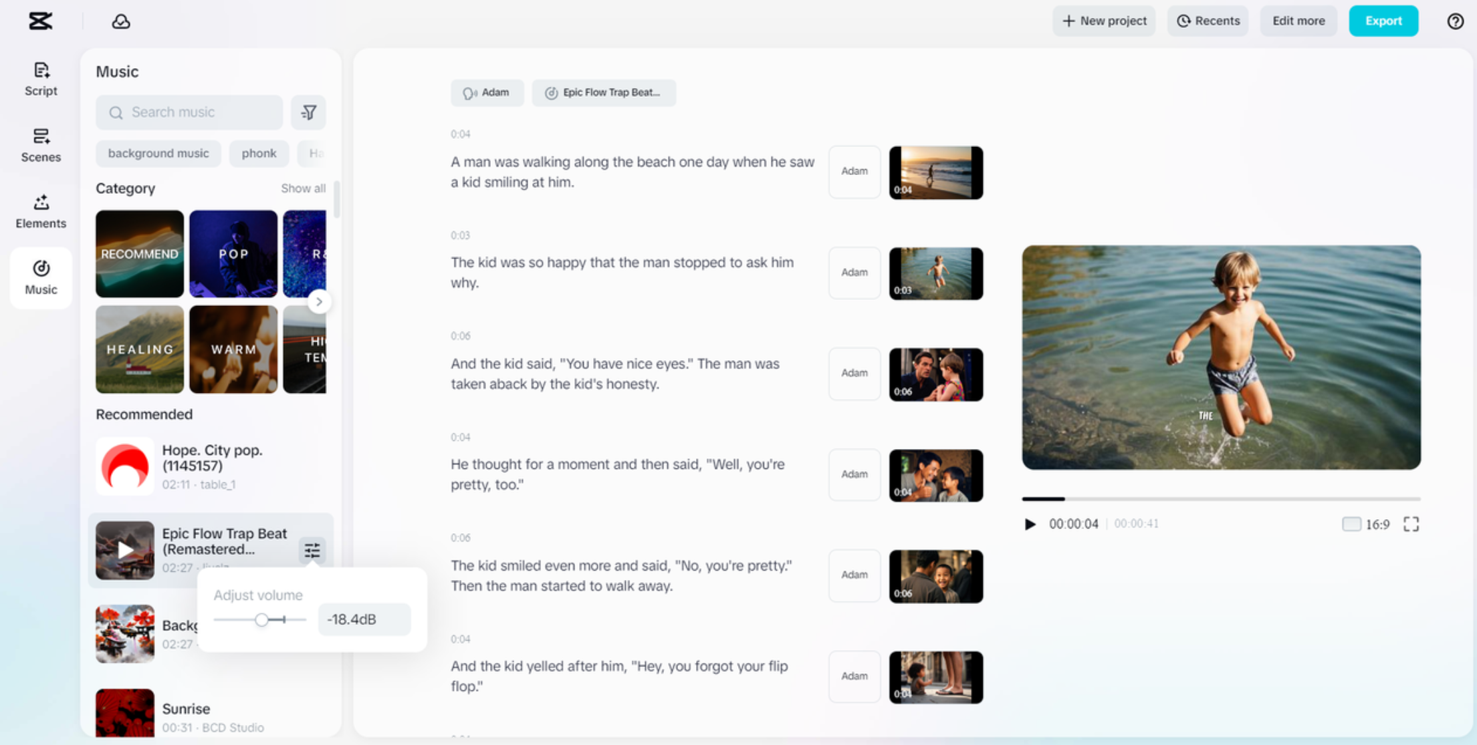The image size is (1477, 745).
Task: Open the music filter options
Action: [308, 112]
